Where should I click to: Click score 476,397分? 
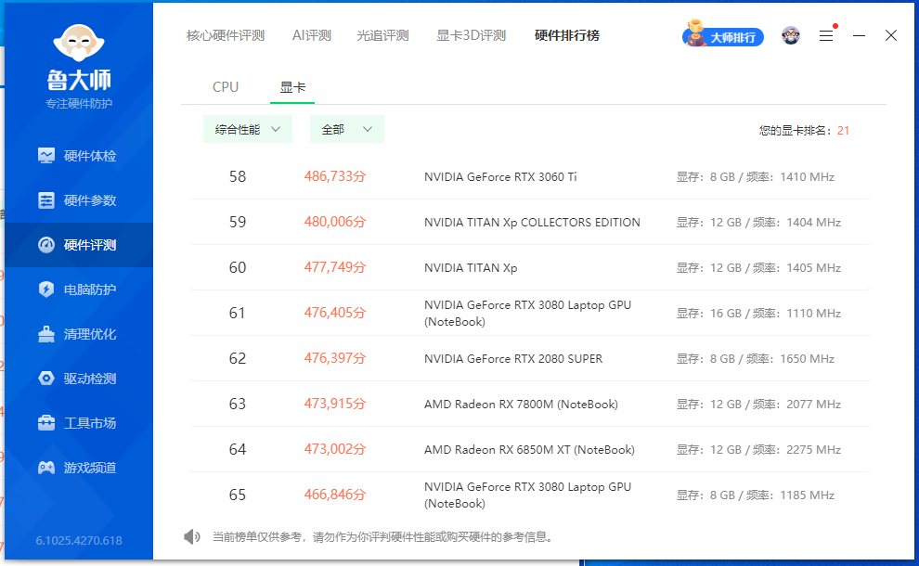[335, 358]
